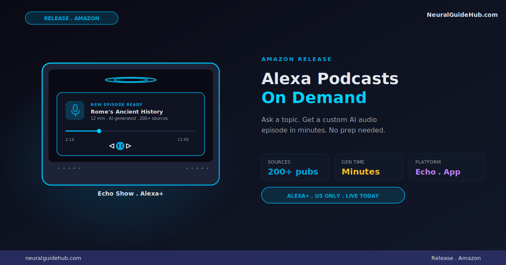Click the Alexa Podcasts headline
Viewport: 506px width, 265px height.
(330, 79)
